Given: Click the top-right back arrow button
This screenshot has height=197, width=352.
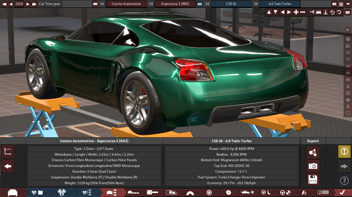Looking at the screenshot, I should (348, 4).
